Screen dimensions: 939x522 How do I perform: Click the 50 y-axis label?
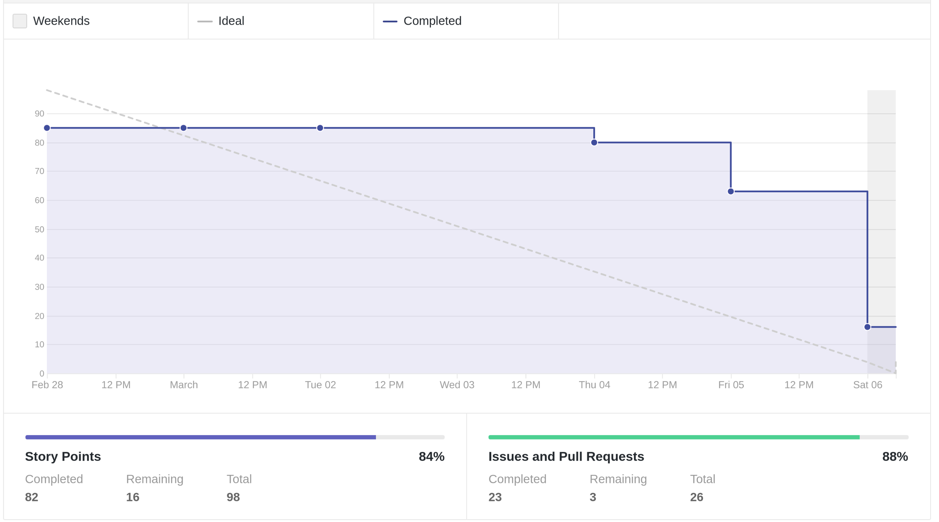[x=39, y=229]
